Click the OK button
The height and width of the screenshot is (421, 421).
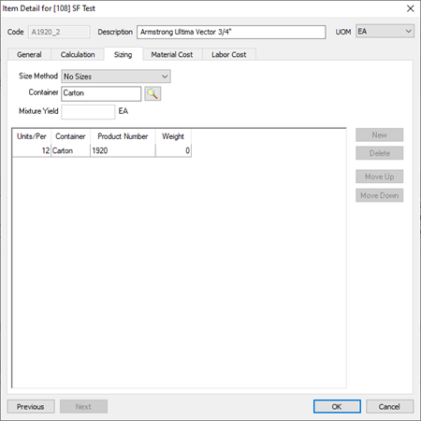[337, 406]
